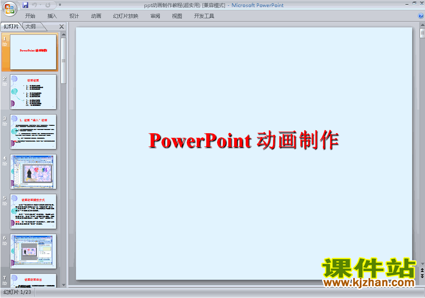Click the slide title text PowerPoint 动画制作
The width and height of the screenshot is (425, 298).
(243, 140)
